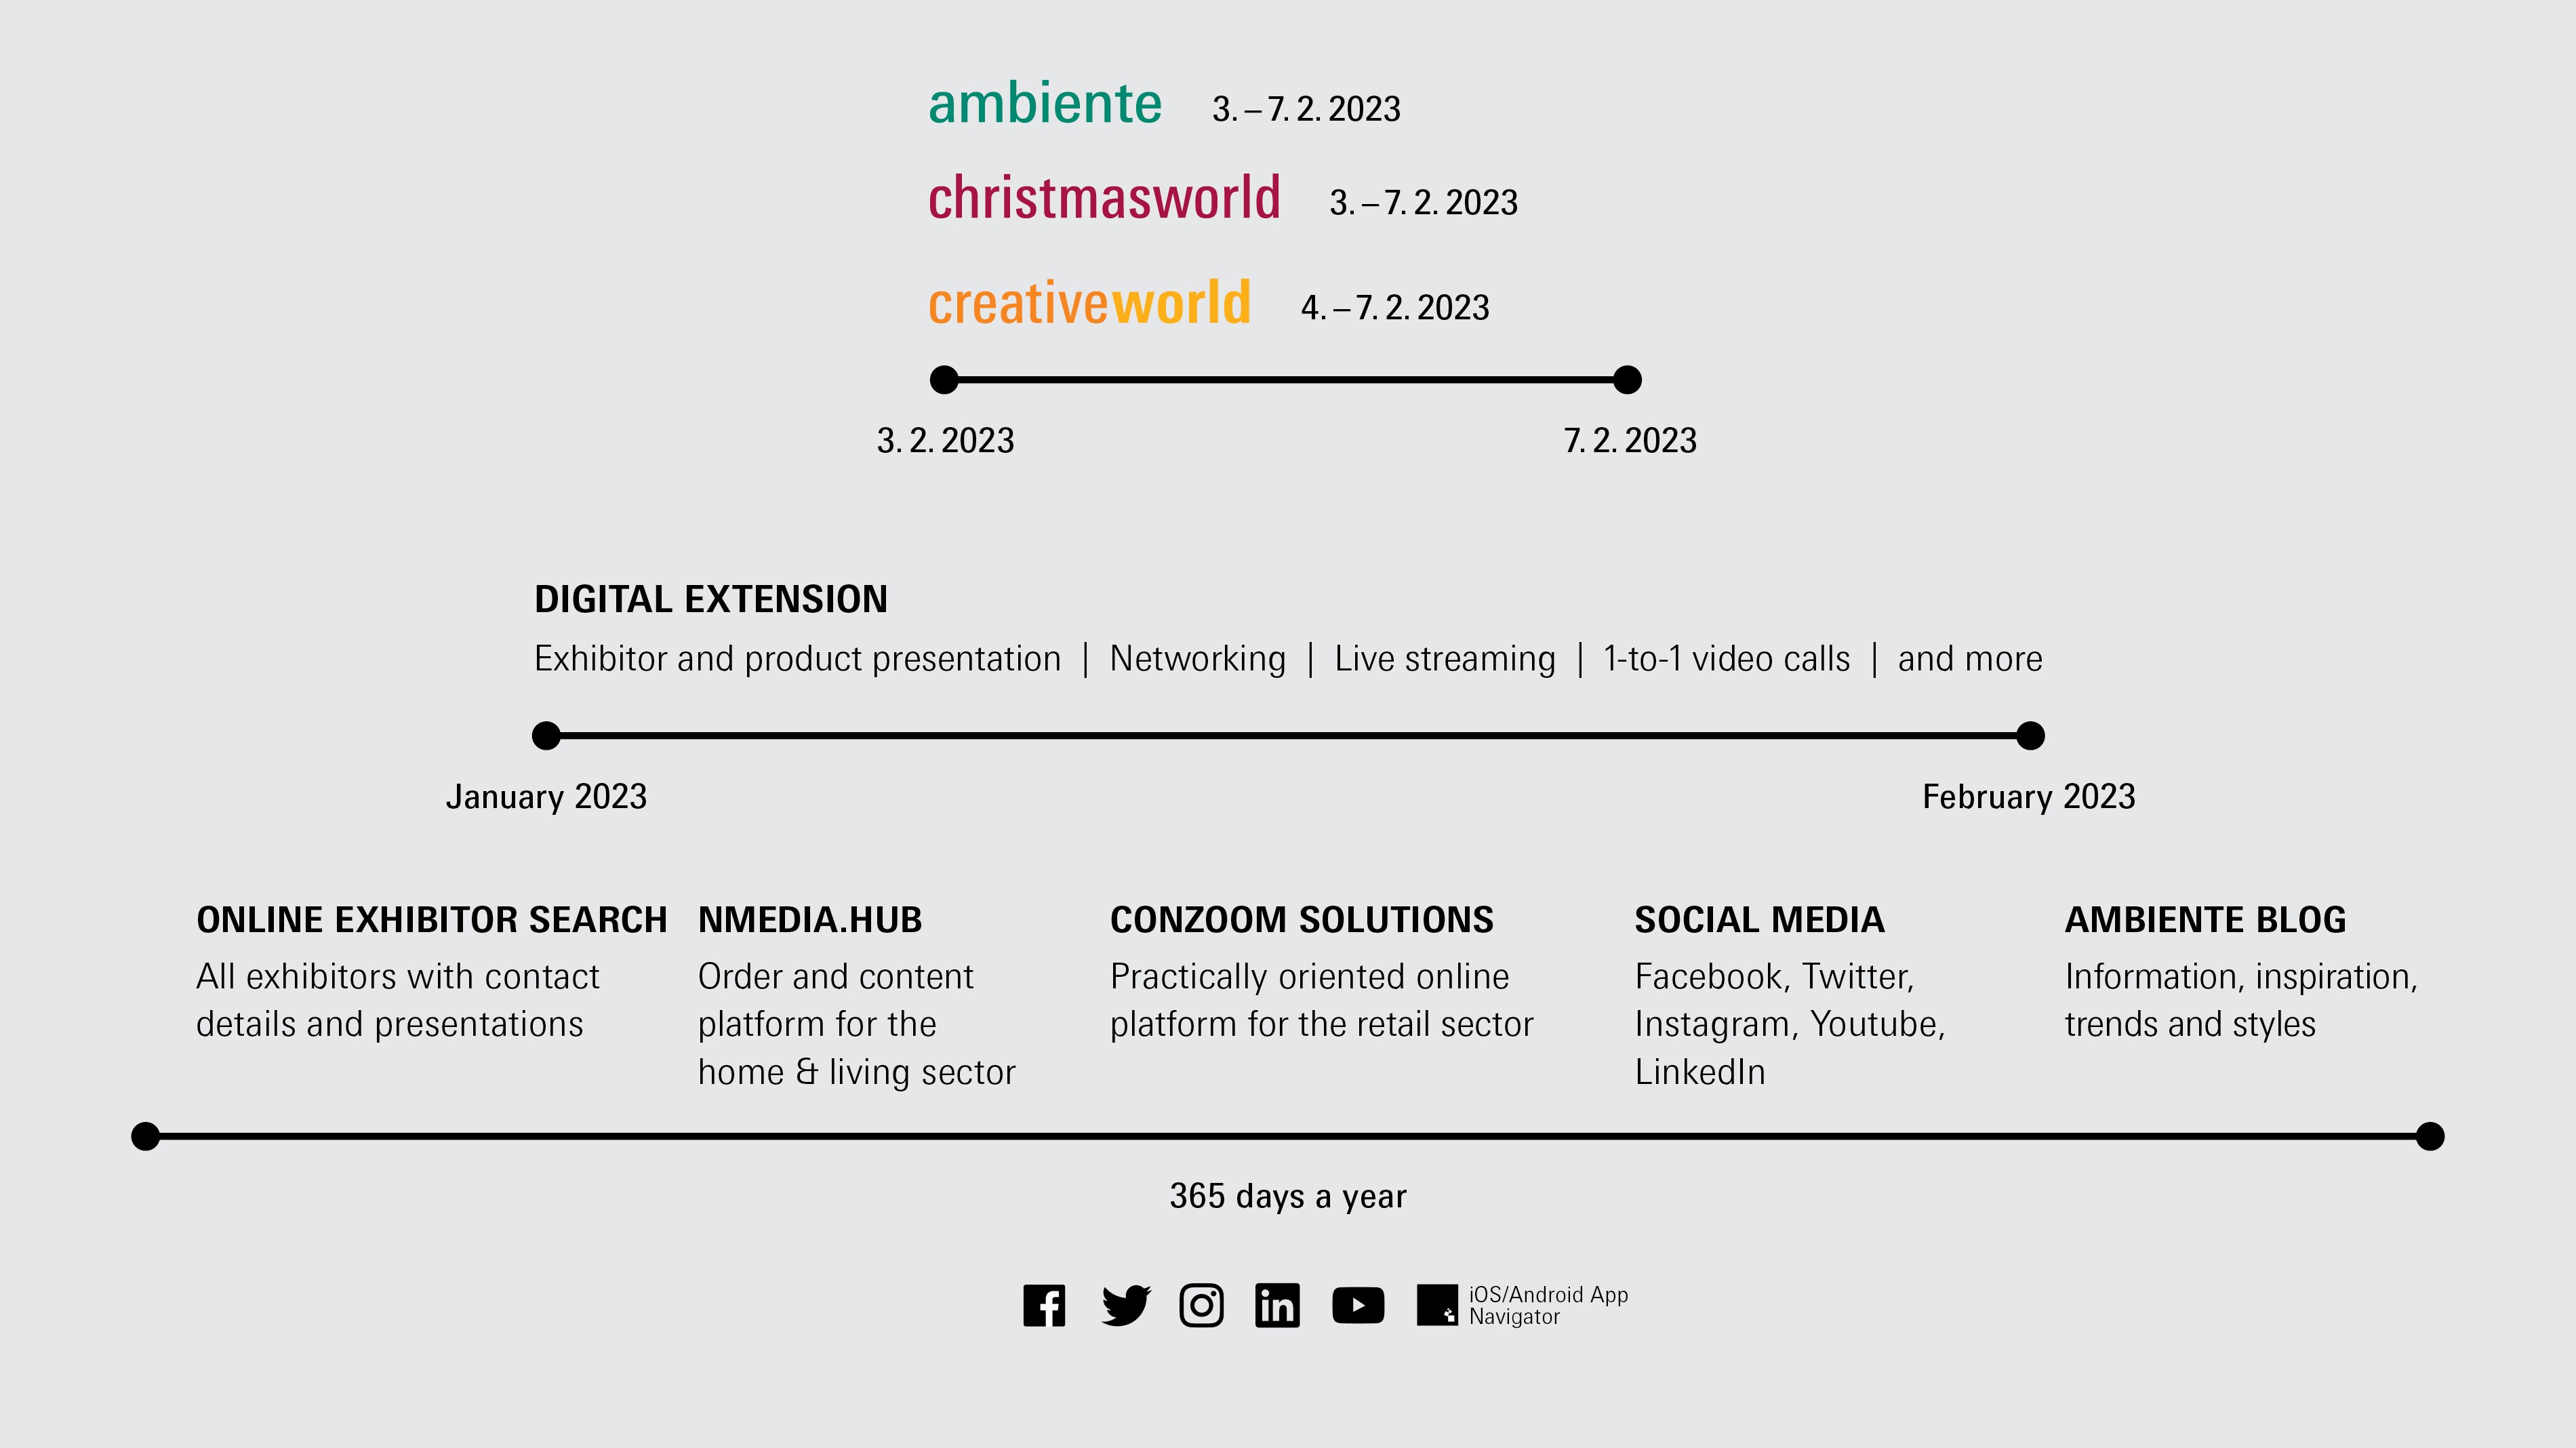Image resolution: width=2576 pixels, height=1448 pixels.
Task: Open the Twitter bird icon
Action: pyautogui.click(x=1126, y=1305)
